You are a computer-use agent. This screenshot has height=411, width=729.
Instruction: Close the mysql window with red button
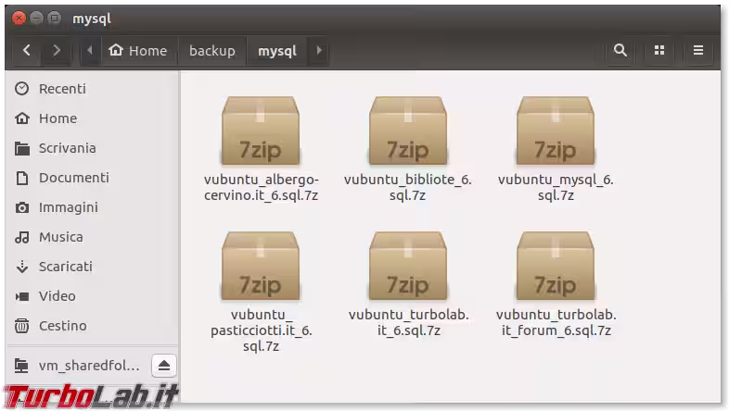[x=19, y=19]
